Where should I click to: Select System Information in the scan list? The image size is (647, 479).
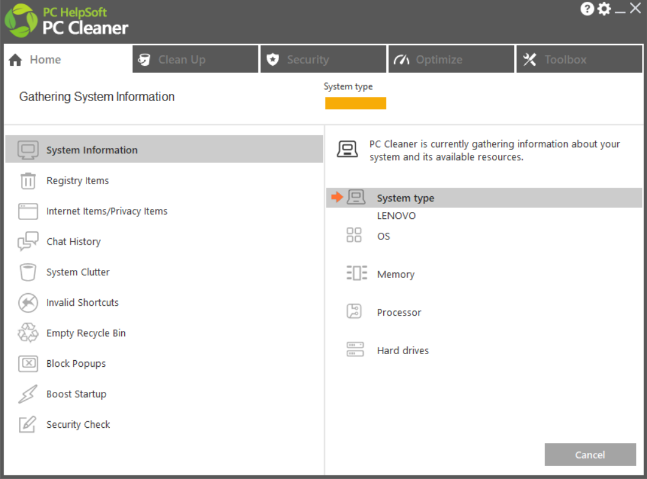164,149
